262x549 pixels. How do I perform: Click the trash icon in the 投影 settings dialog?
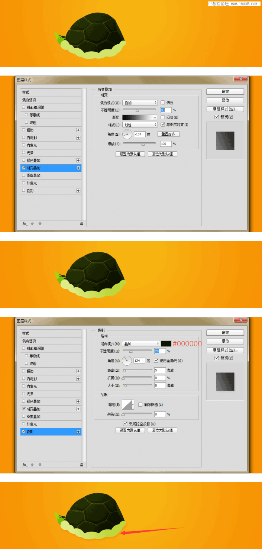(81, 465)
